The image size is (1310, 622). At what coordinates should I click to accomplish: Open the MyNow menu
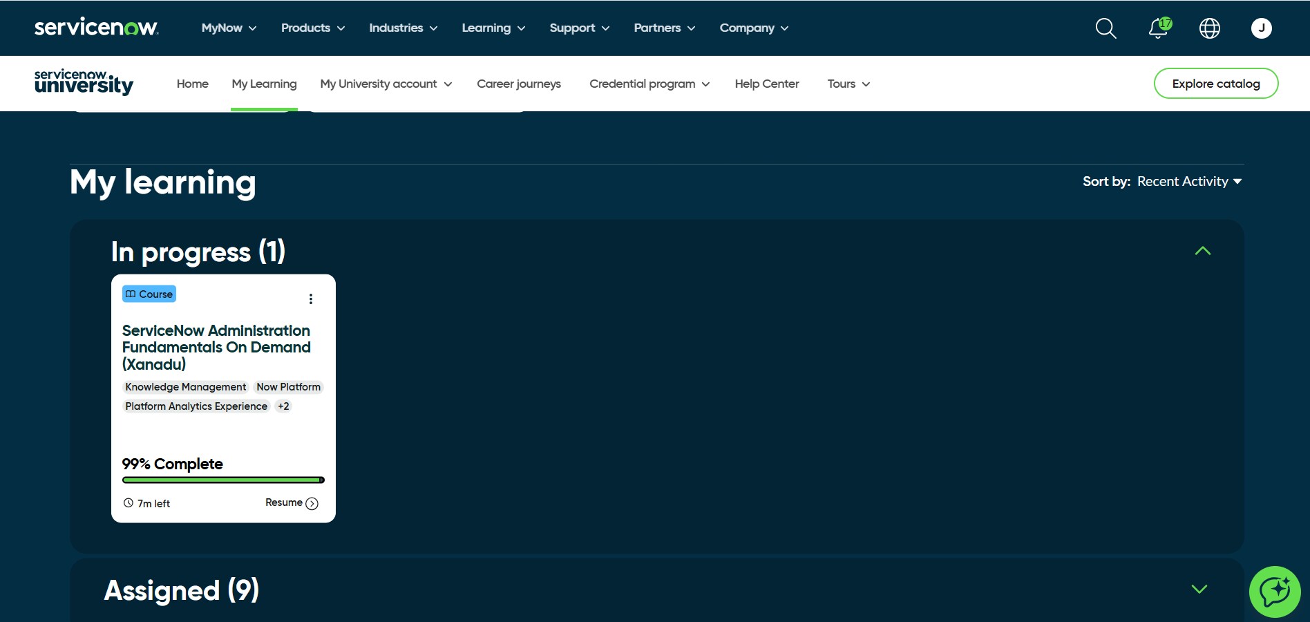tap(229, 28)
